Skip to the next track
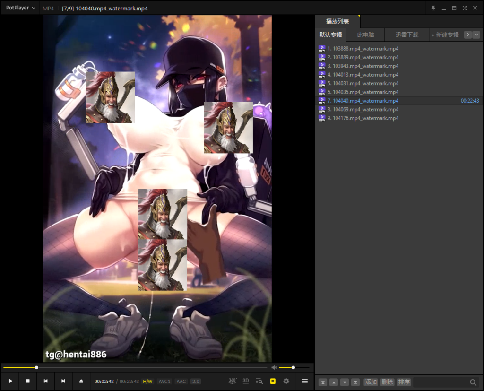This screenshot has width=484, height=391. pos(63,381)
